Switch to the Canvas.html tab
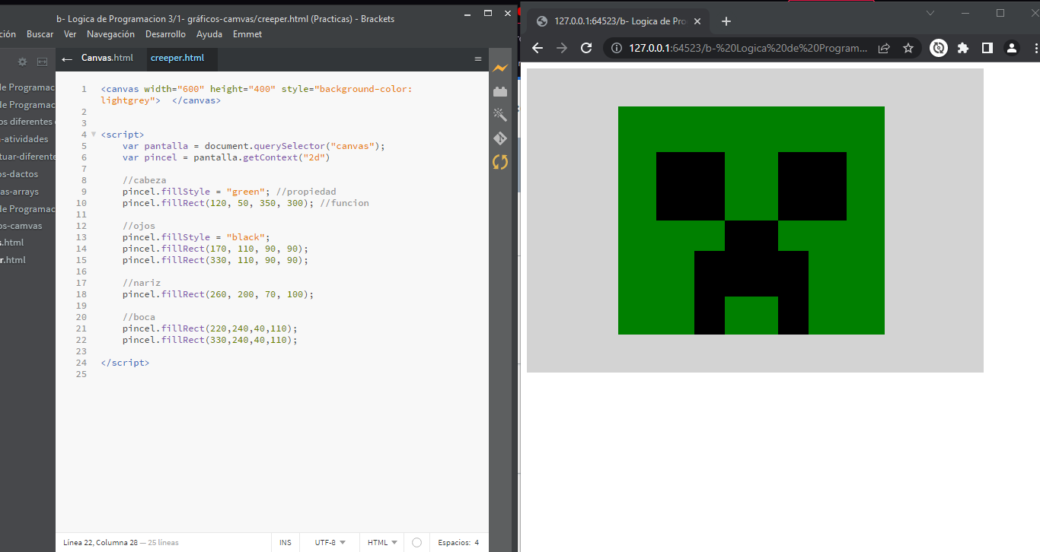 point(107,58)
